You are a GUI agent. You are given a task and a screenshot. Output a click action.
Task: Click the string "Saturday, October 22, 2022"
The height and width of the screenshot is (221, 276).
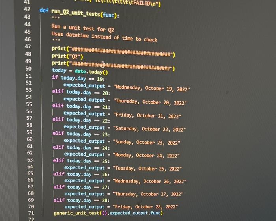149,129
